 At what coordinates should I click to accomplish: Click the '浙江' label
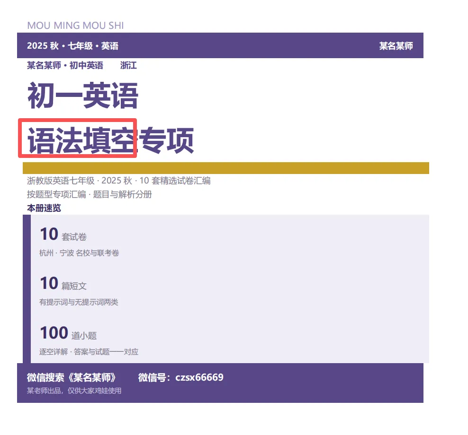(128, 65)
